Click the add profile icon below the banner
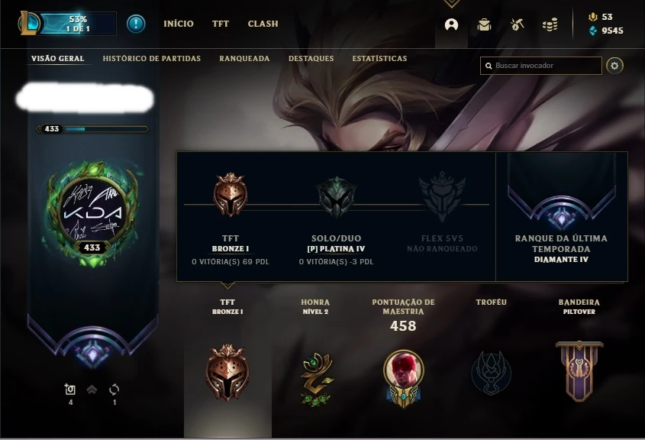 [70, 389]
